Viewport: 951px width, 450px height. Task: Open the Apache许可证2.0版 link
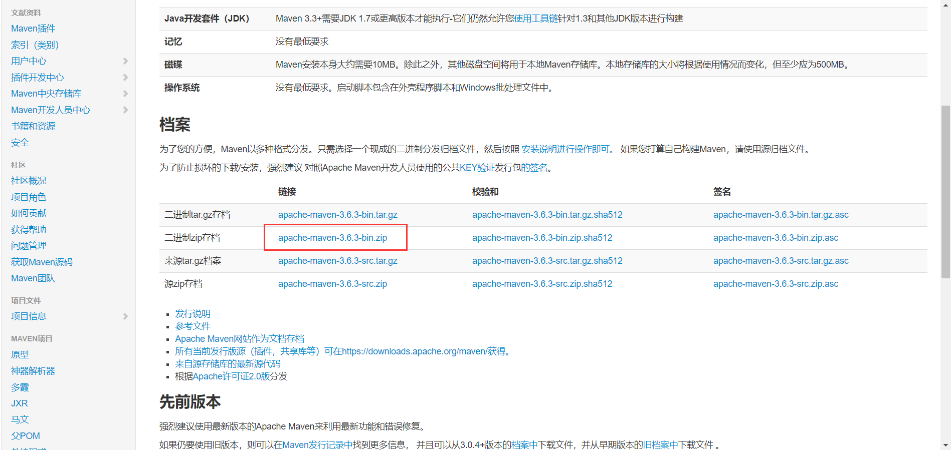click(x=232, y=376)
